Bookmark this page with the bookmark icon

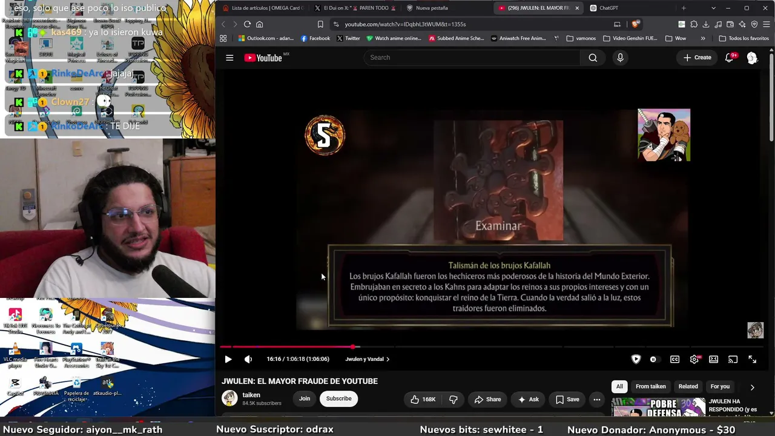click(x=320, y=24)
